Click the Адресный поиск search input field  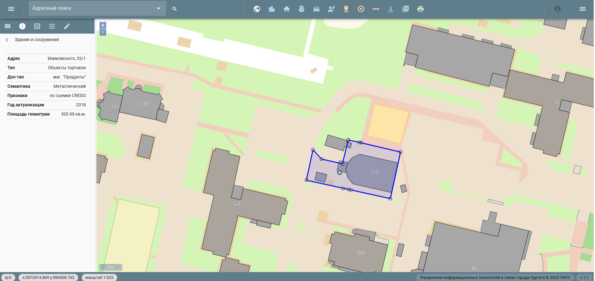(91, 8)
